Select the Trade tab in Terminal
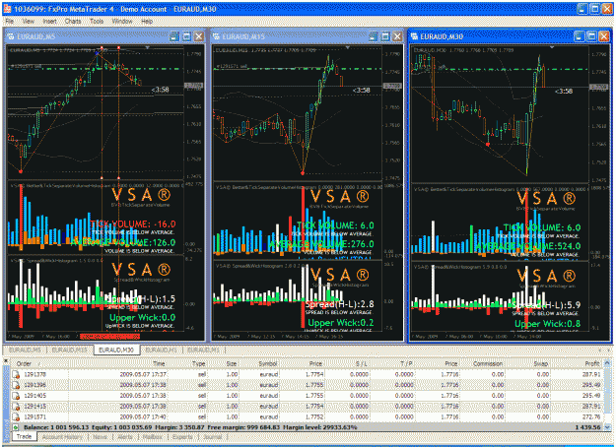The width and height of the screenshot is (616, 447). pos(25,436)
